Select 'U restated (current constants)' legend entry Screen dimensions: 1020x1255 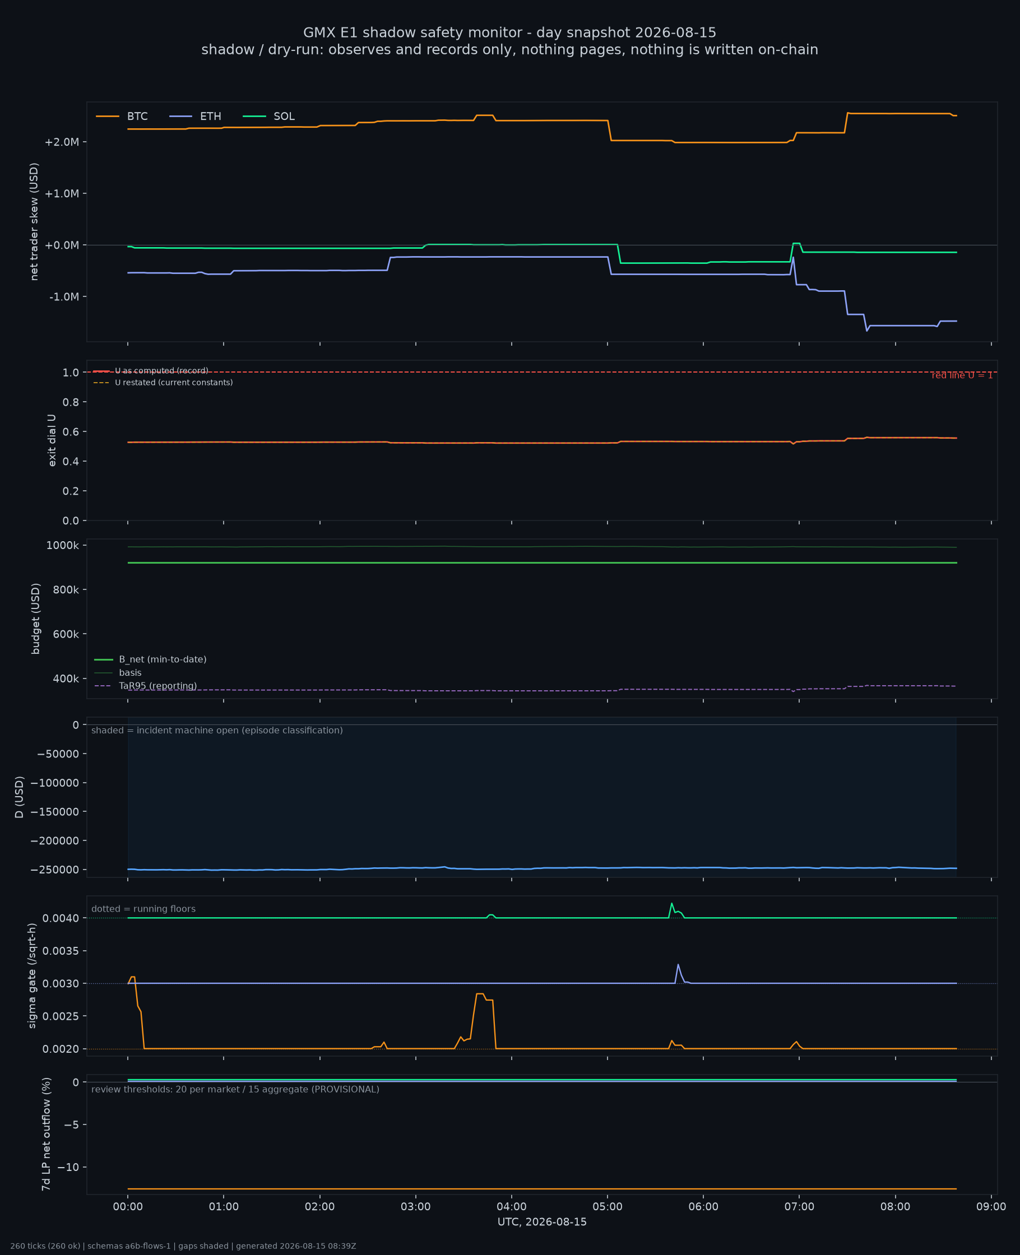tap(174, 382)
